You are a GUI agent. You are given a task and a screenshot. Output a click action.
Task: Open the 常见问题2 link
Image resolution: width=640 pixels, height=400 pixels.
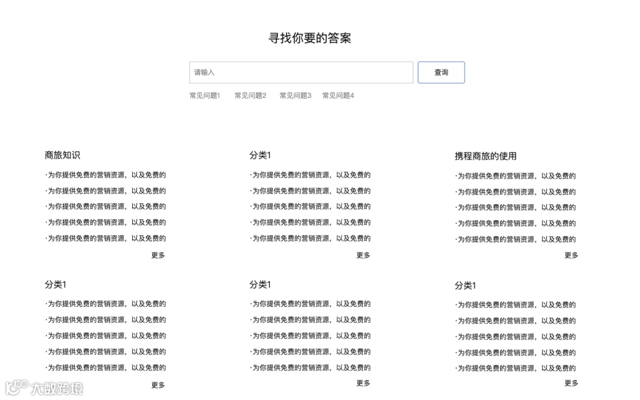tap(250, 96)
